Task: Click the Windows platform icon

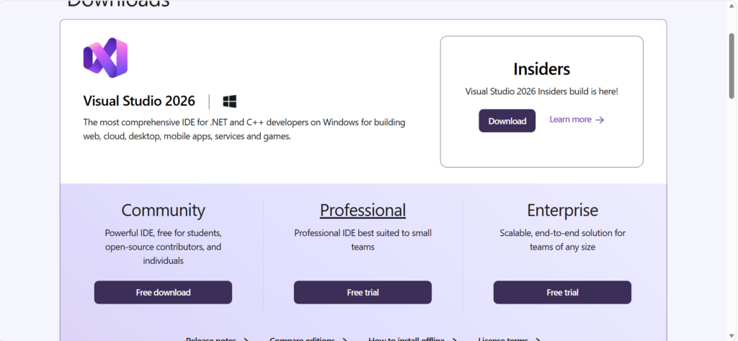Action: point(230,101)
